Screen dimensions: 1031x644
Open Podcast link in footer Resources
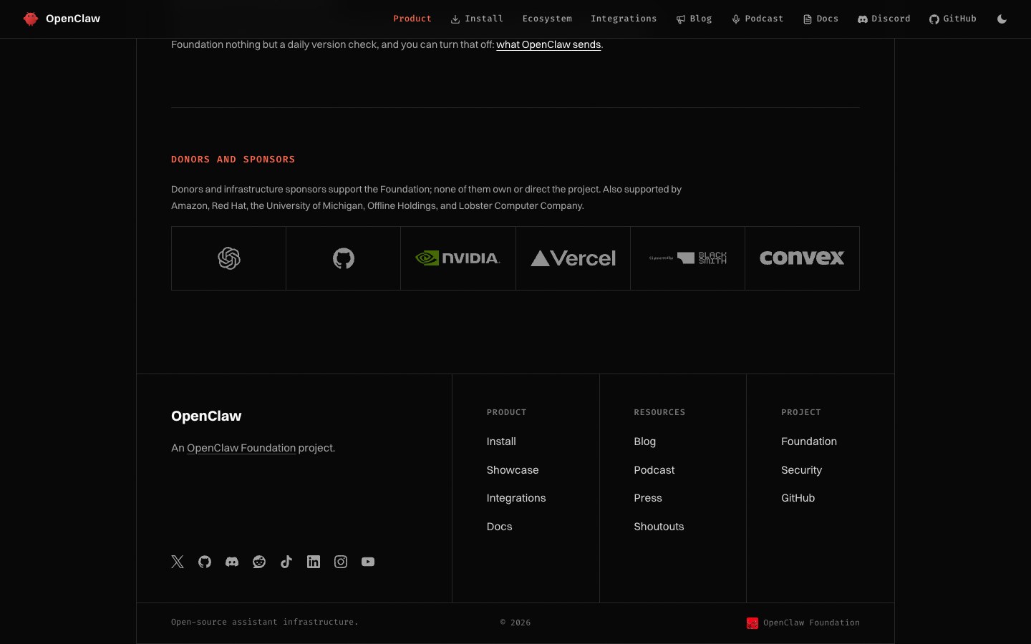[654, 470]
